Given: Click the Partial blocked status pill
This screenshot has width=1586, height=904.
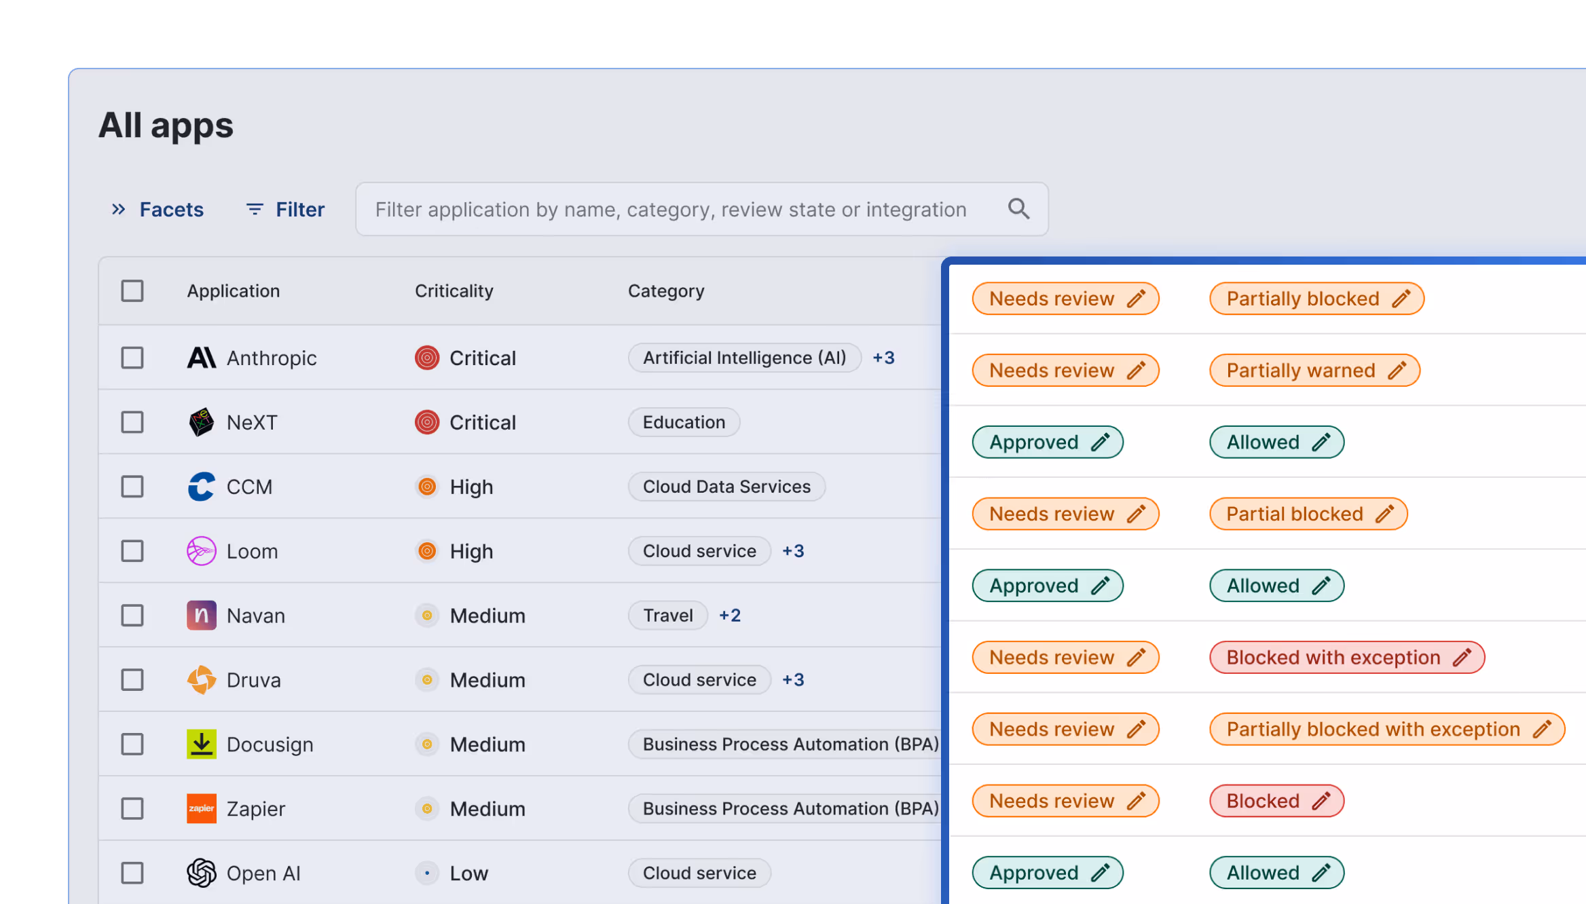Looking at the screenshot, I should coord(1308,514).
